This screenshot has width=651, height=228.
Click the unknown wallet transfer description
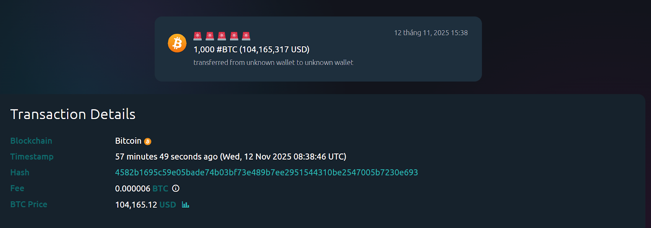pyautogui.click(x=273, y=63)
